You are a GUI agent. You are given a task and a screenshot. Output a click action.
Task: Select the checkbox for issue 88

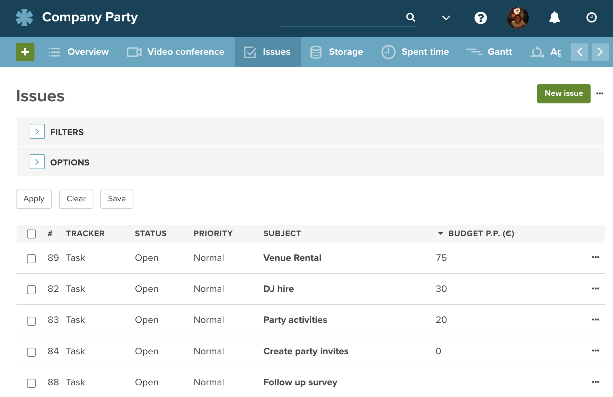pos(31,383)
